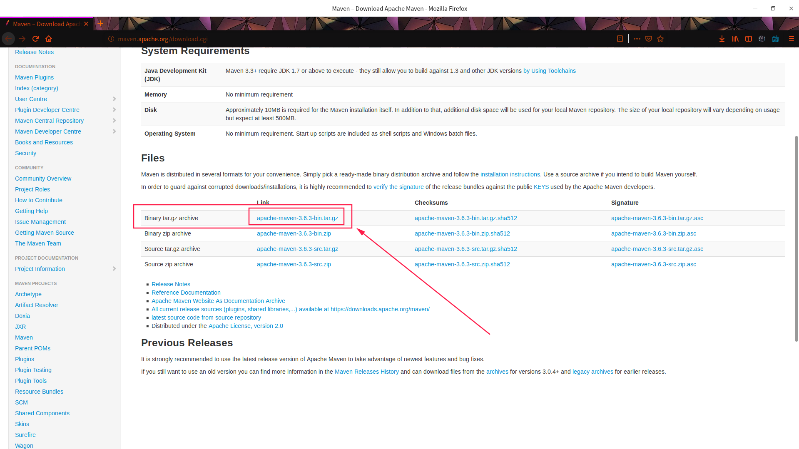Save page to Pocket icon
Viewport: 799px width, 449px height.
point(649,39)
